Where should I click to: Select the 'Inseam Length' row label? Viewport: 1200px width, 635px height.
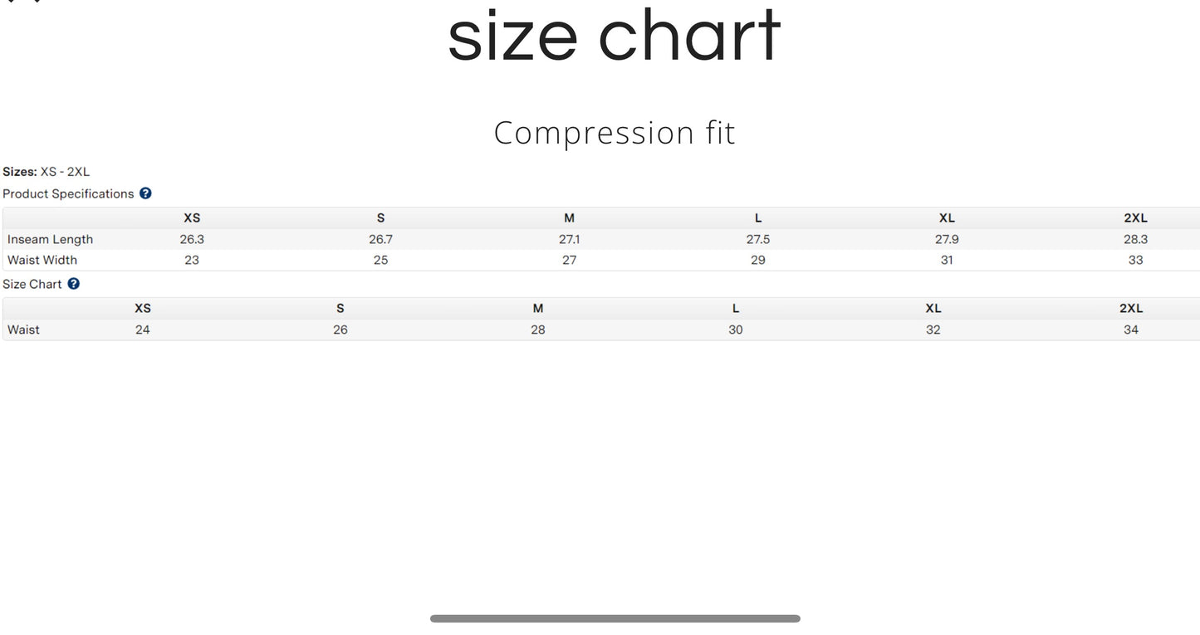click(50, 239)
